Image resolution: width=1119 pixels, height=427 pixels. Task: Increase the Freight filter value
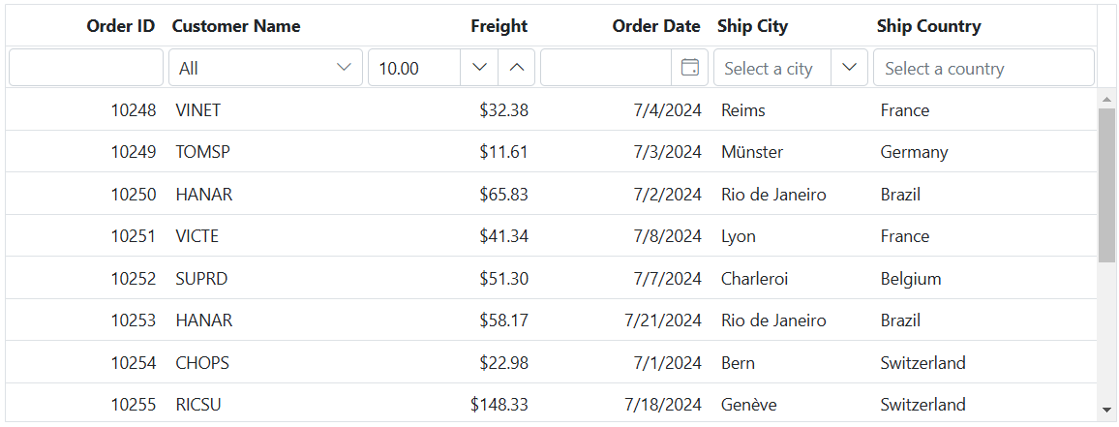click(517, 68)
